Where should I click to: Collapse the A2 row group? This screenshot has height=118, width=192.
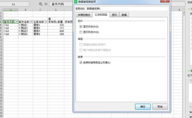[5, 28]
